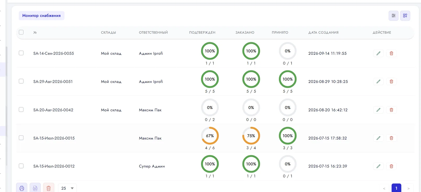The height and width of the screenshot is (192, 421).
Task: Toggle the select-all checkbox in header
Action: (x=21, y=32)
